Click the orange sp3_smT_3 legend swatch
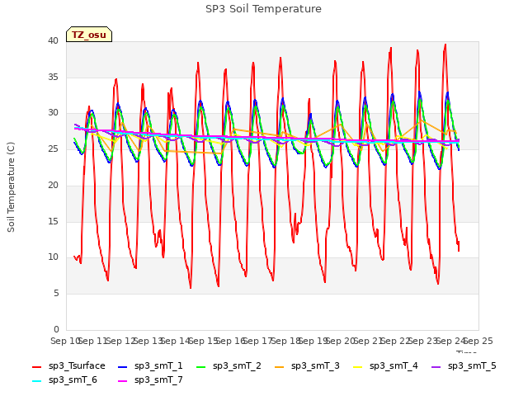Screen dimensions: 528x396 coord(279,366)
